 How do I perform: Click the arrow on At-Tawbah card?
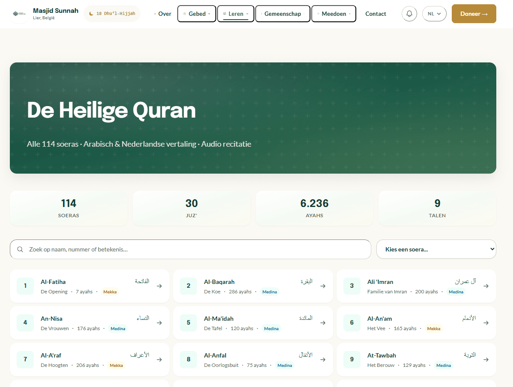pyautogui.click(x=486, y=360)
